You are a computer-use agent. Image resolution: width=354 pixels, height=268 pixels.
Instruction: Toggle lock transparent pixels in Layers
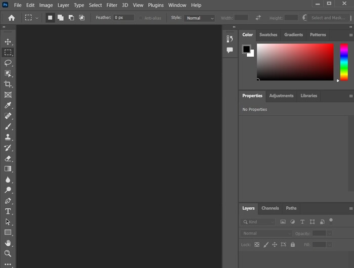[256, 245]
